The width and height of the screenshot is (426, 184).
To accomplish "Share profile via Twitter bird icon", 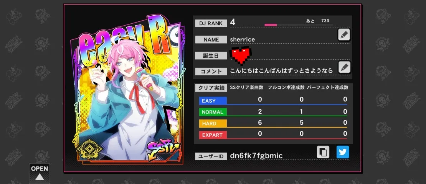I will point(343,152).
